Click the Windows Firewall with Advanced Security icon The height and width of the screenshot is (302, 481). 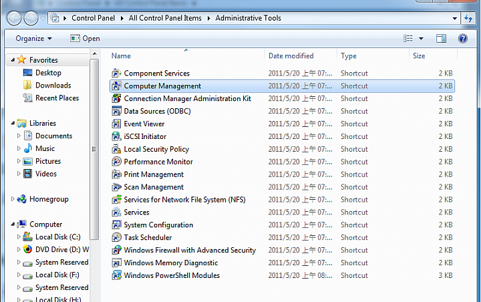tap(116, 250)
